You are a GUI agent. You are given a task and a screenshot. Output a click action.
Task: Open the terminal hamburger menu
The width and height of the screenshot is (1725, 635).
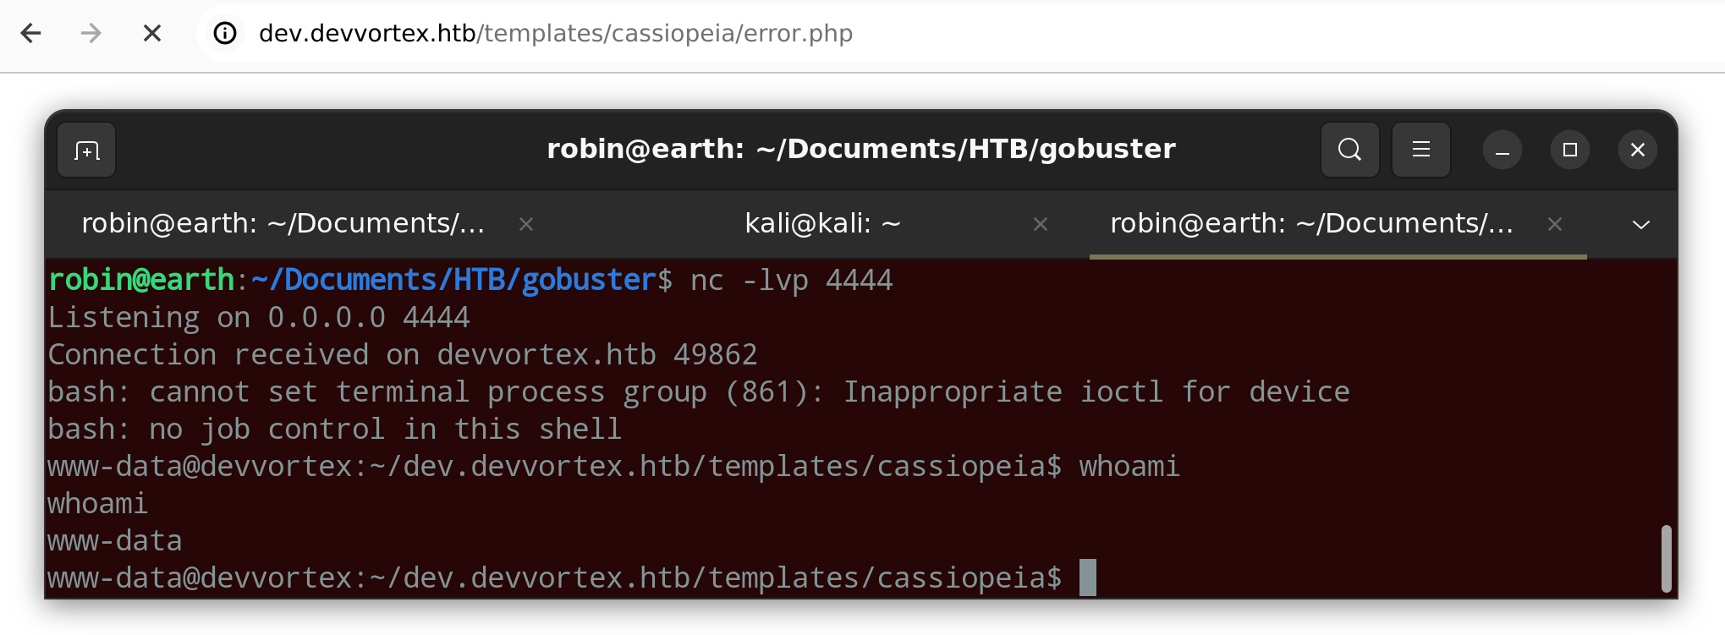[1420, 150]
